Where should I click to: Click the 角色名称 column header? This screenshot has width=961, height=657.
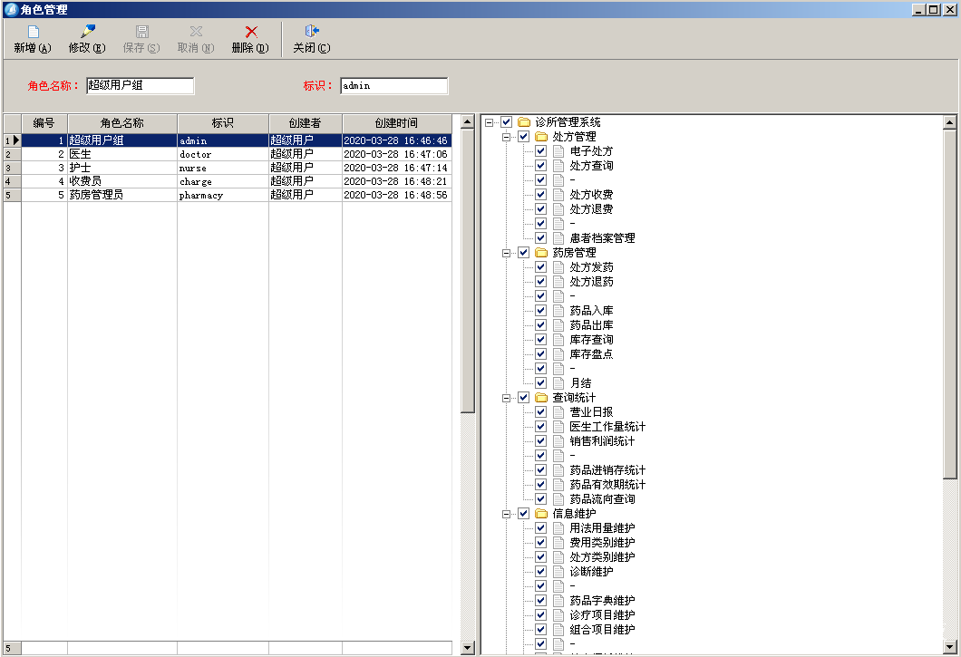[121, 123]
